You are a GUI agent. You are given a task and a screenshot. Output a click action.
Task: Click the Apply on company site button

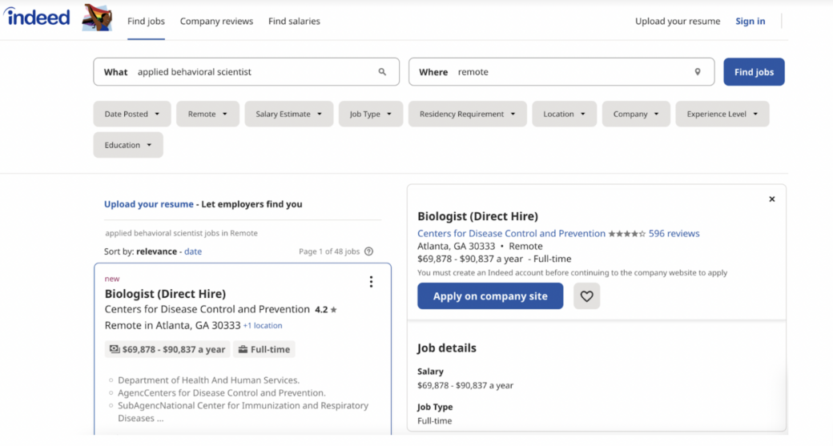tap(490, 296)
